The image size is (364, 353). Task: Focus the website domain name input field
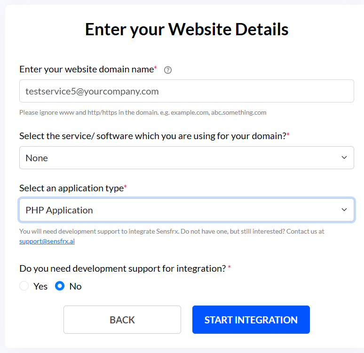[x=186, y=91]
